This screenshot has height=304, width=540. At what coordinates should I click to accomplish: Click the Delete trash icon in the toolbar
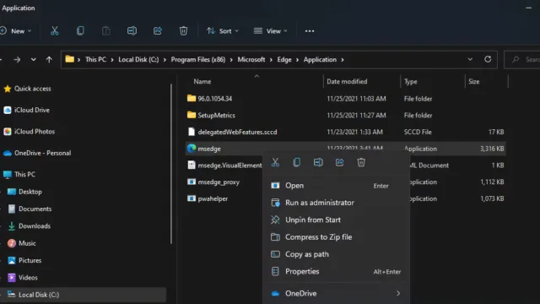pos(184,31)
